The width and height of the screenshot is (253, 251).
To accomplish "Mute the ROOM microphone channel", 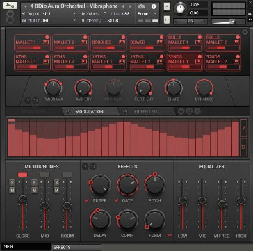I will click(56, 191).
